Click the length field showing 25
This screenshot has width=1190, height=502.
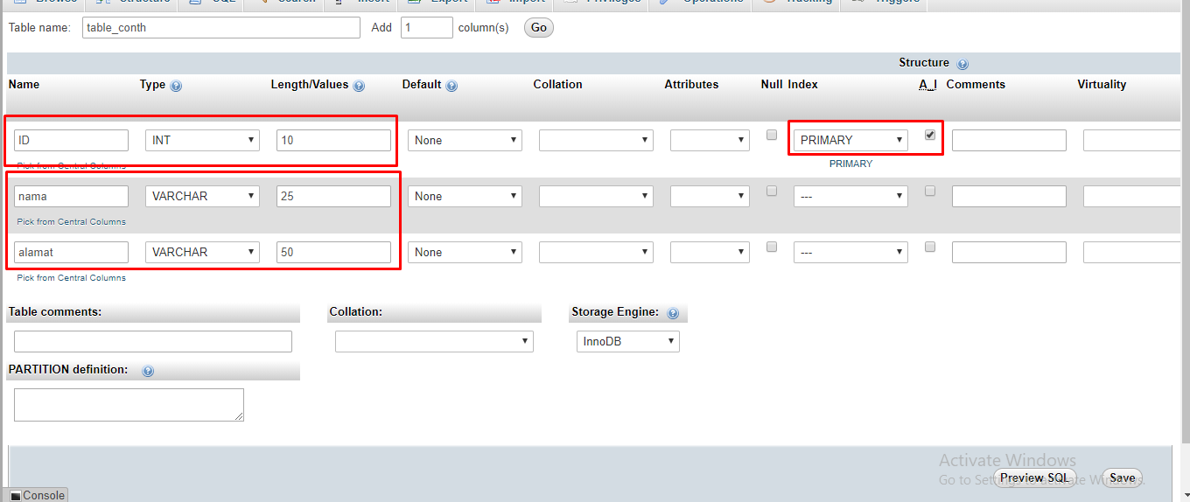click(x=333, y=196)
